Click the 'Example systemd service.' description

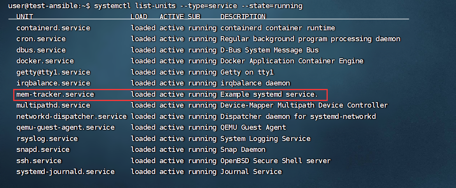[x=269, y=94]
